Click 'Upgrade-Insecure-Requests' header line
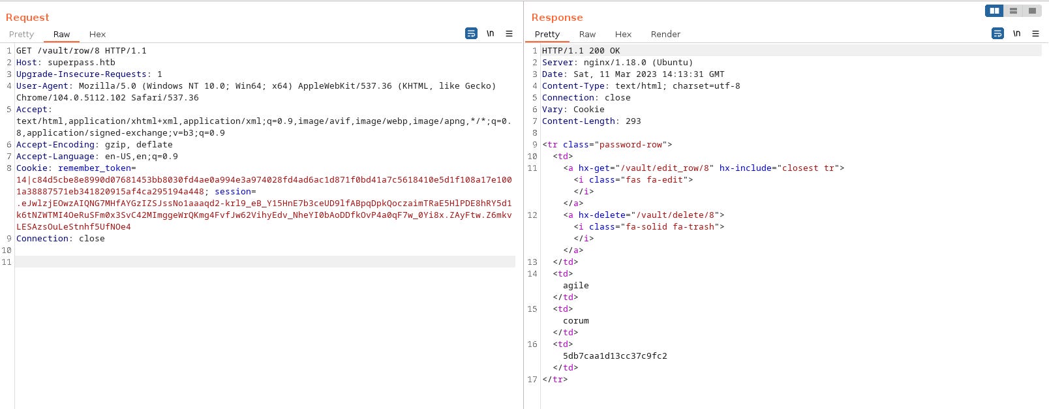This screenshot has width=1049, height=409. click(x=89, y=74)
